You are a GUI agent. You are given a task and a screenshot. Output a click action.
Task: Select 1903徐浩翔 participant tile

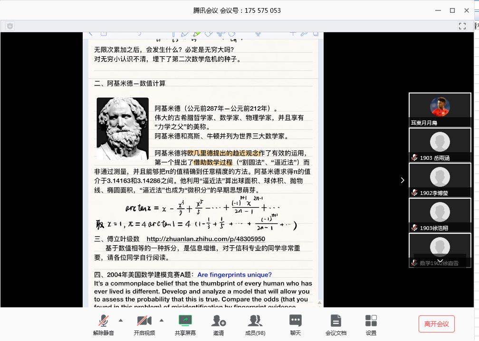(440, 215)
